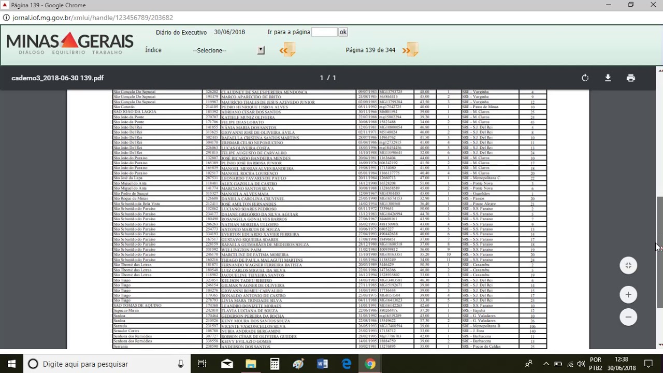The width and height of the screenshot is (663, 373).
Task: Switch to Chrome taskbar icon
Action: coord(370,364)
